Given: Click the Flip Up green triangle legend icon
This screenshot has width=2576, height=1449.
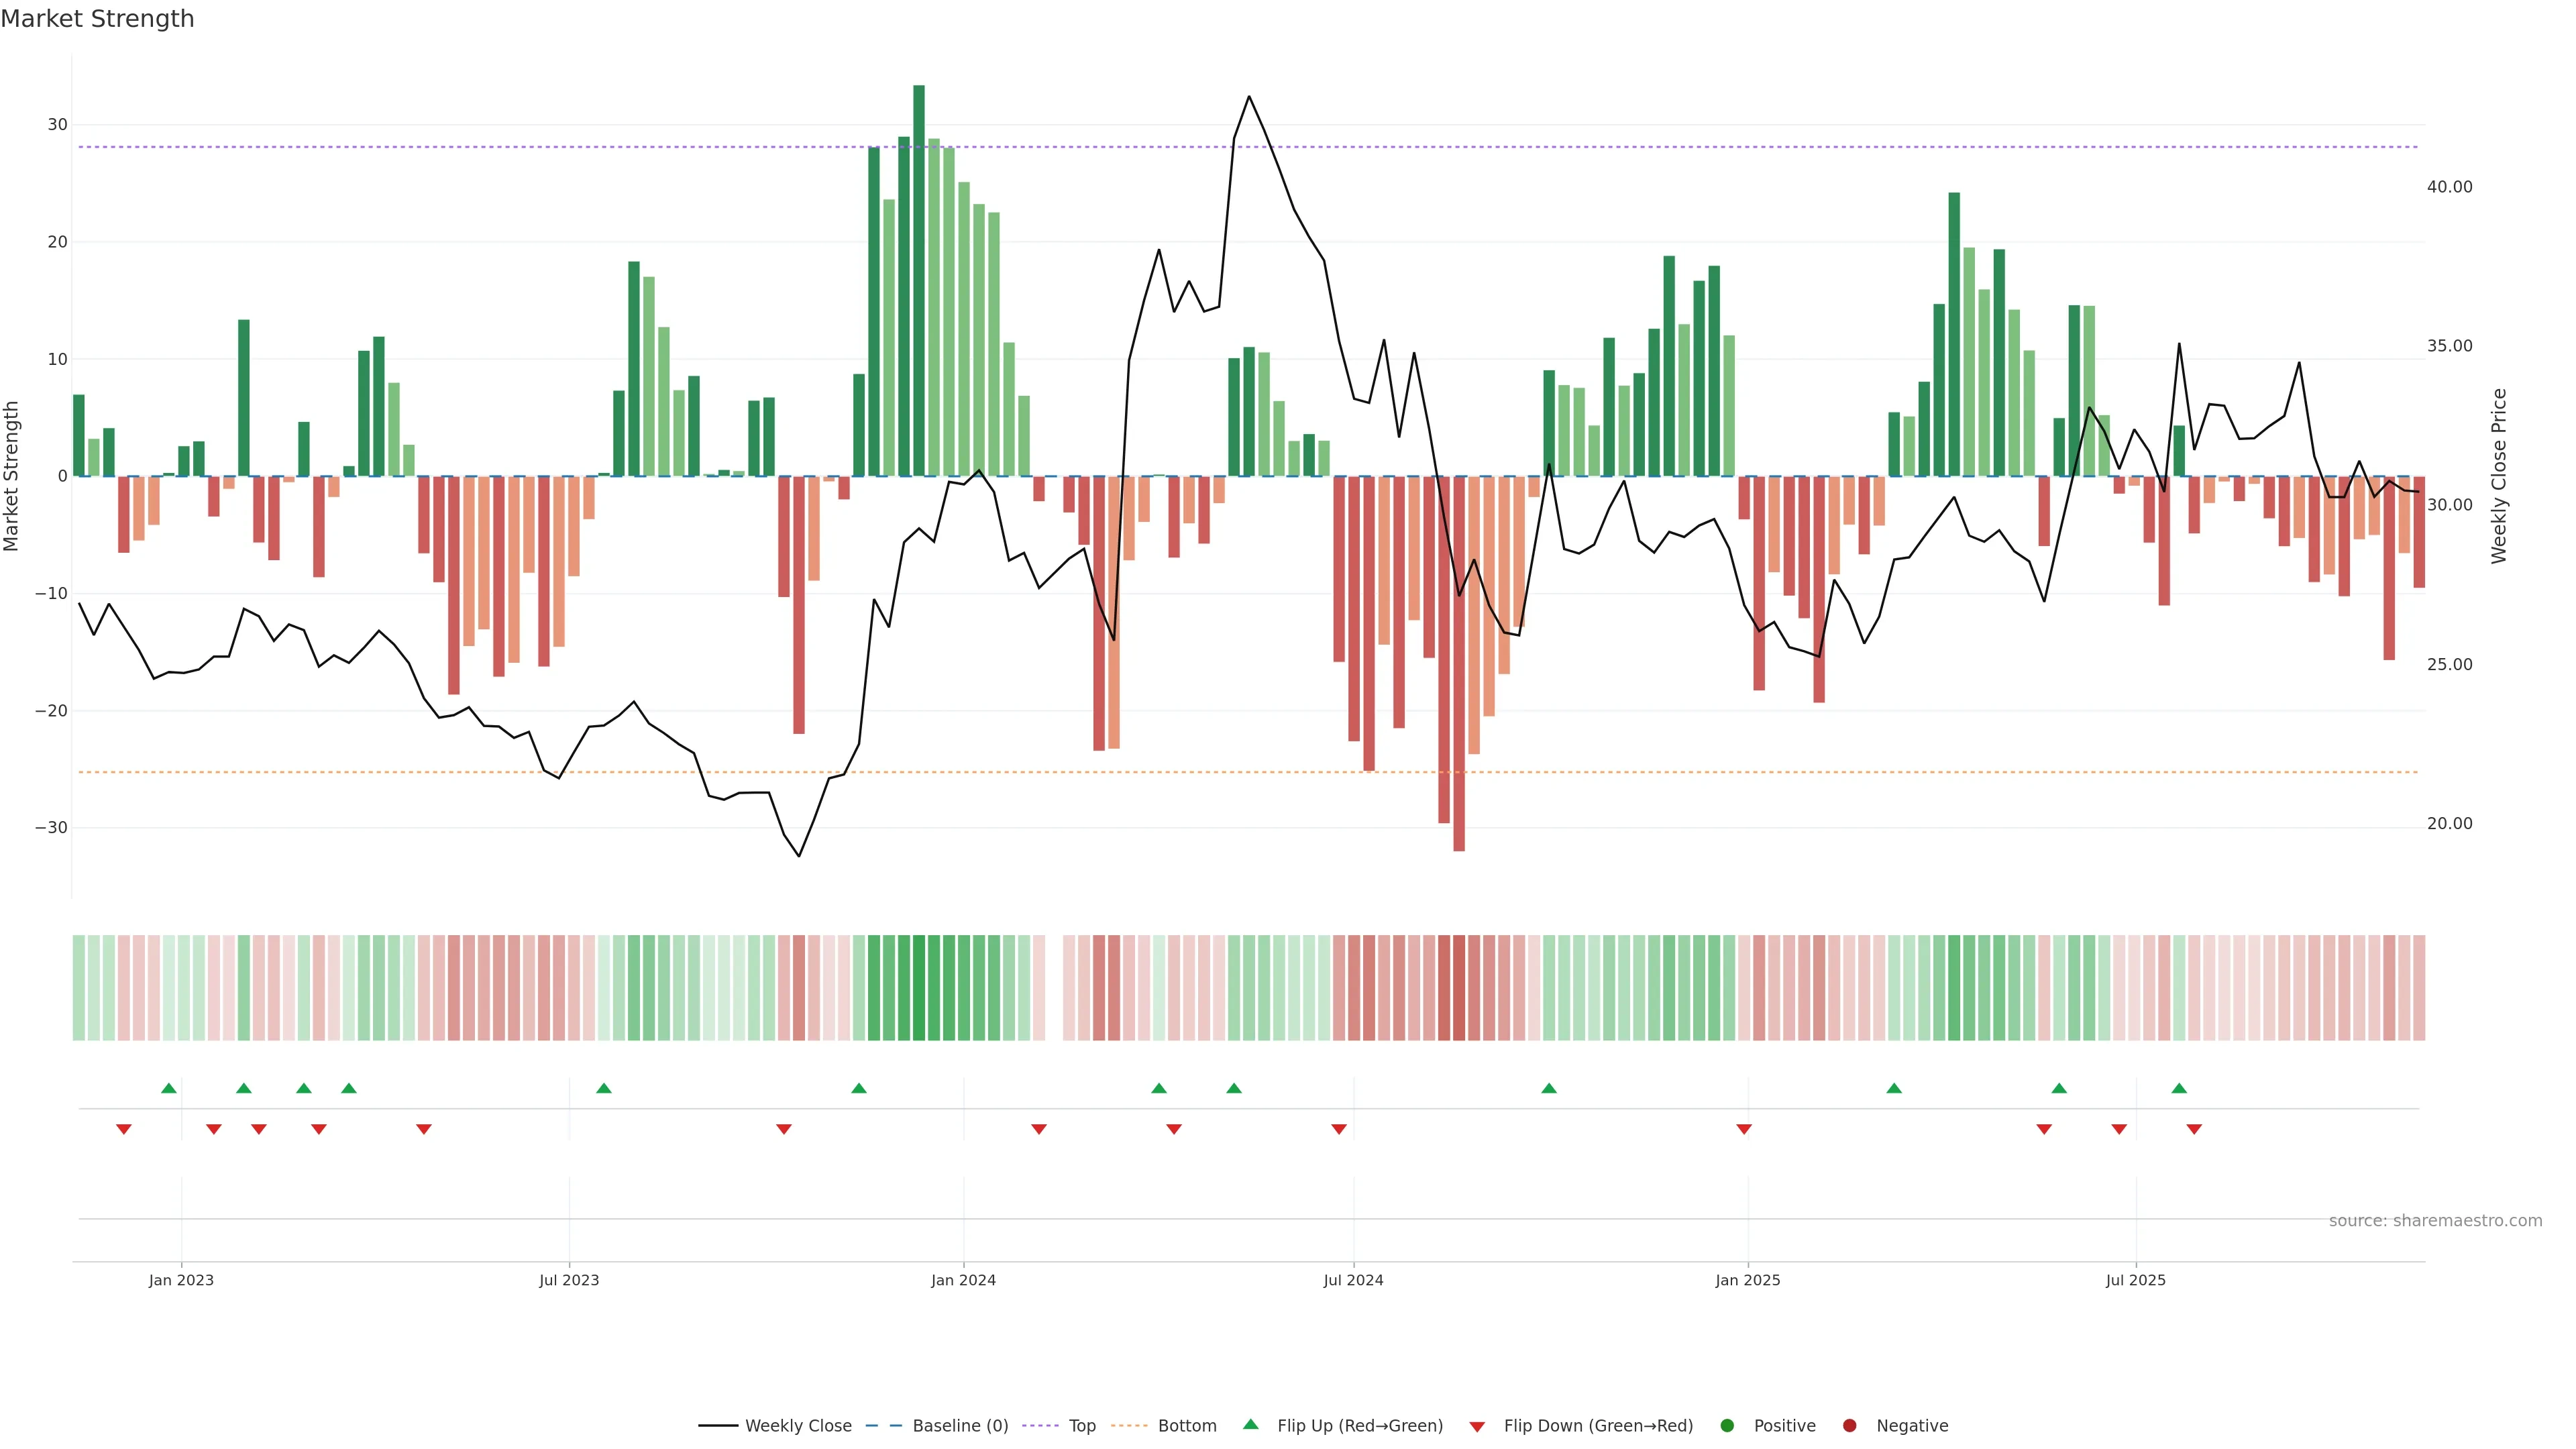Looking at the screenshot, I should click(x=1250, y=1424).
